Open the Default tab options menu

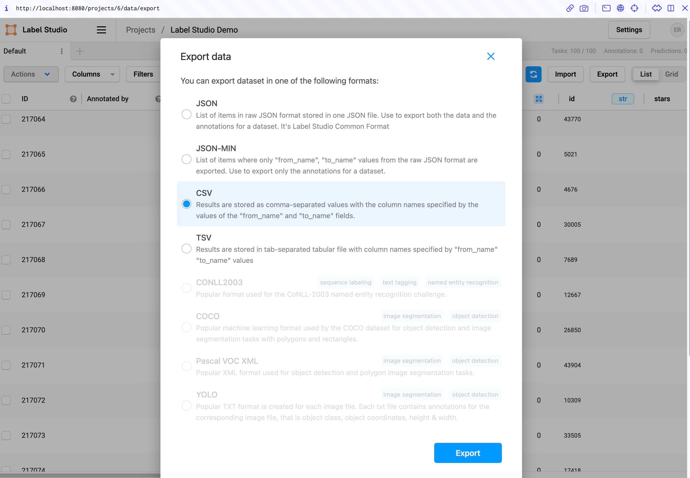click(x=62, y=51)
